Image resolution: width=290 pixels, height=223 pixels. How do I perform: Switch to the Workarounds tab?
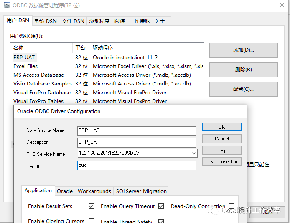click(x=95, y=191)
